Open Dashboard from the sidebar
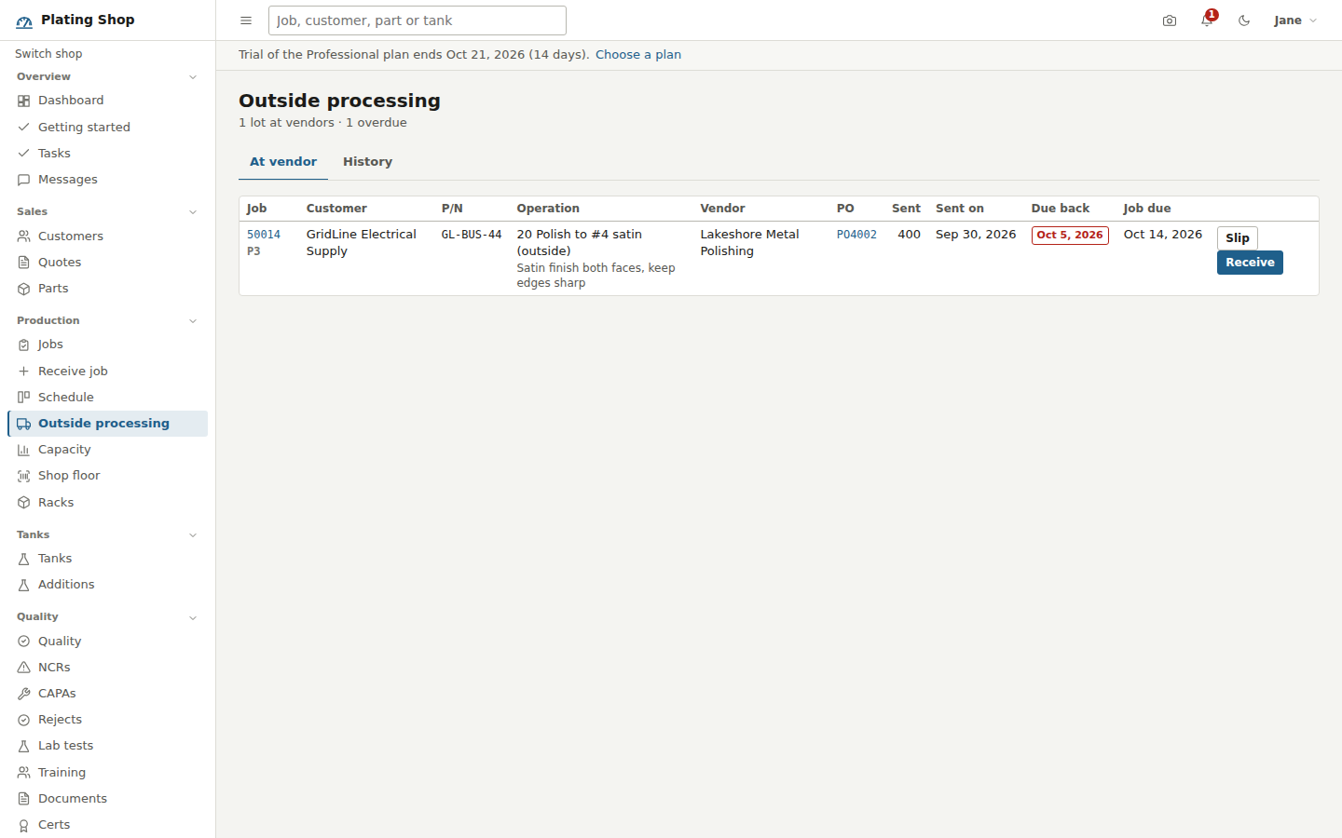 pyautogui.click(x=107, y=101)
